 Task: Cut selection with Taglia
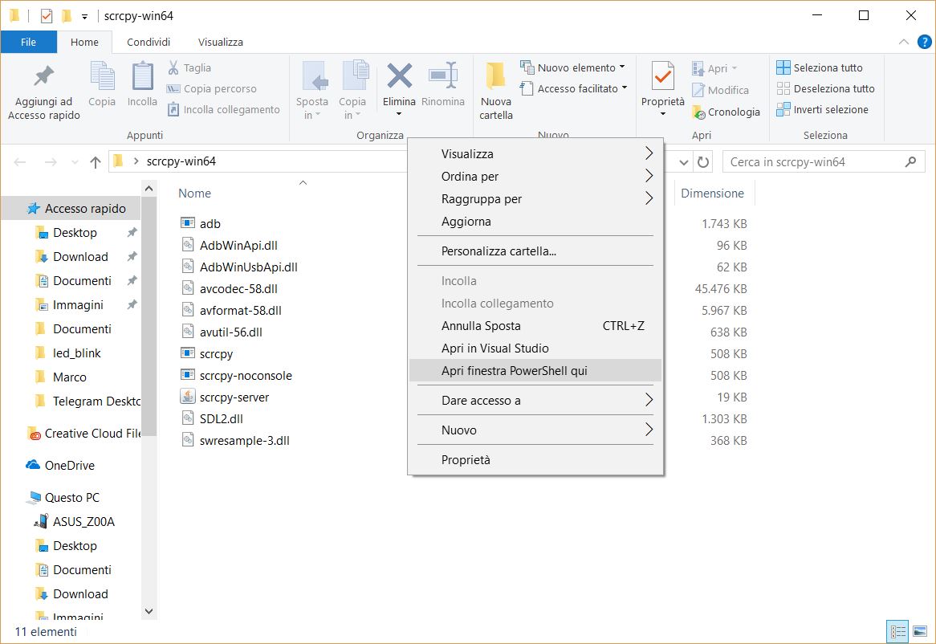click(189, 68)
